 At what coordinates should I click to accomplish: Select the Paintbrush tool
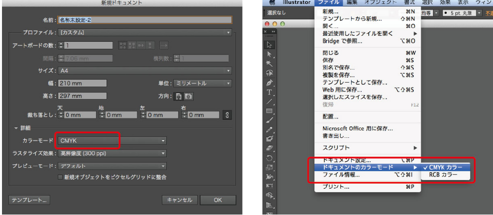click(269, 120)
